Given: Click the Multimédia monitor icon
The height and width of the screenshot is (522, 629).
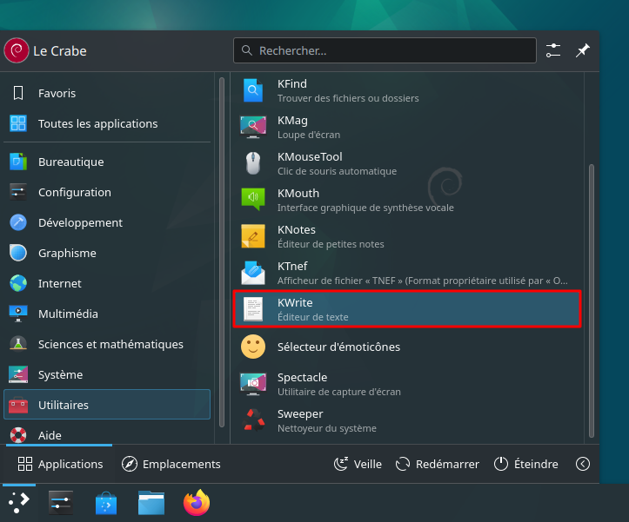Looking at the screenshot, I should point(18,314).
